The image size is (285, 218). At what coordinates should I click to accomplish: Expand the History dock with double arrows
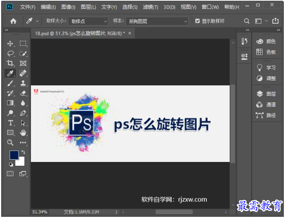coord(247,30)
